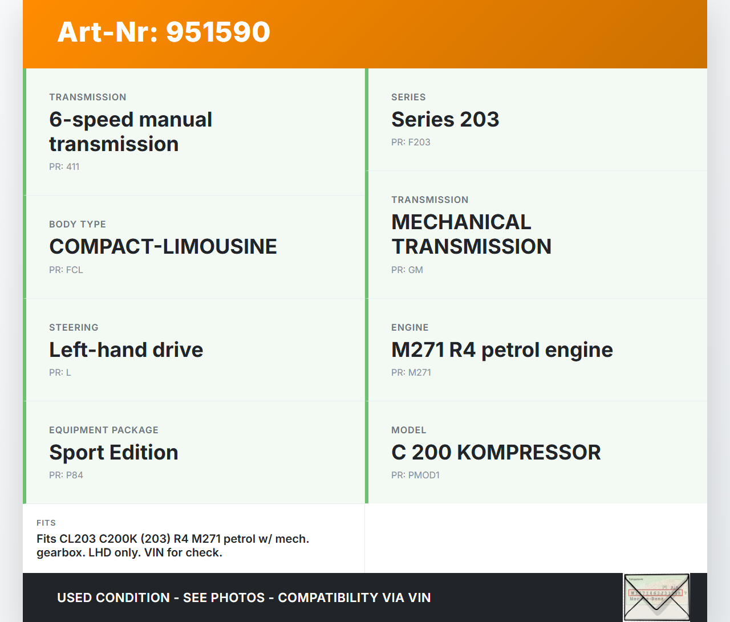
Task: Click the "Fits CL203 C200K" compatibility description
Action: [x=173, y=546]
